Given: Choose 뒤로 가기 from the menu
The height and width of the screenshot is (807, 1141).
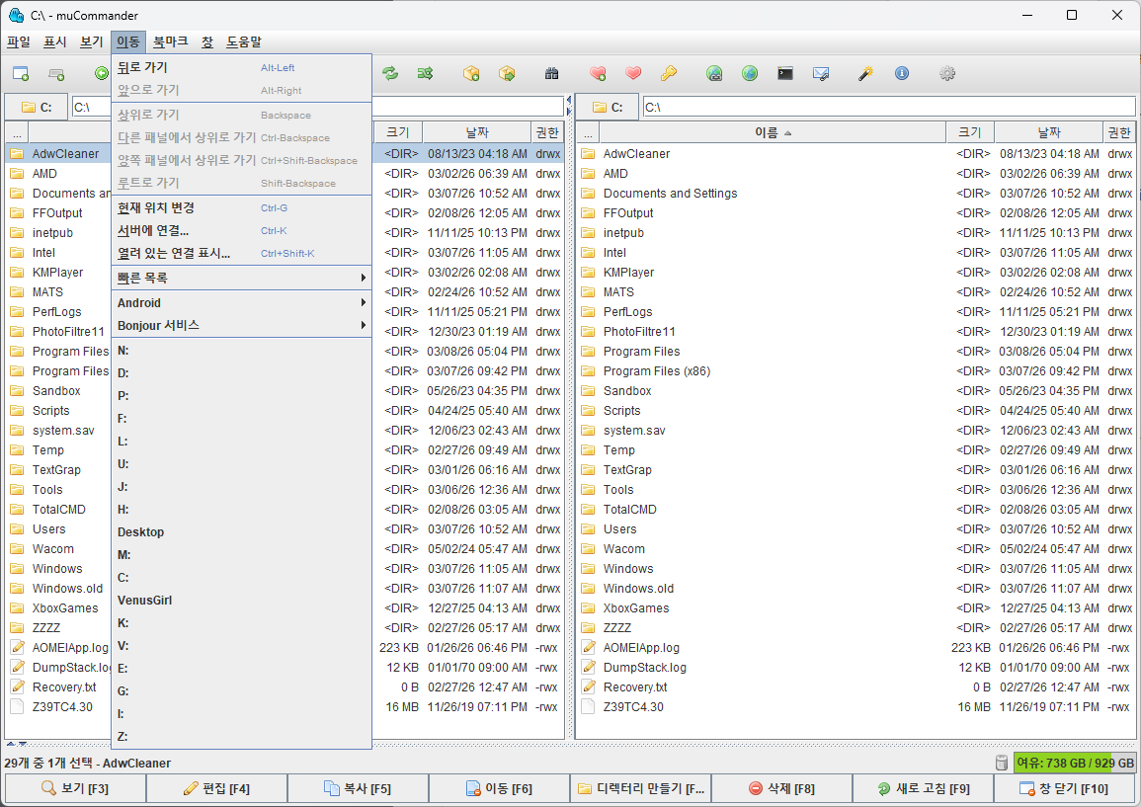Looking at the screenshot, I should [242, 67].
